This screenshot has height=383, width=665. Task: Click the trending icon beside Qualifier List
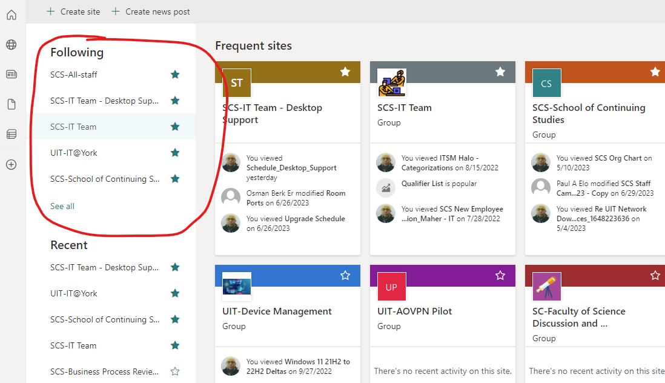[386, 188]
